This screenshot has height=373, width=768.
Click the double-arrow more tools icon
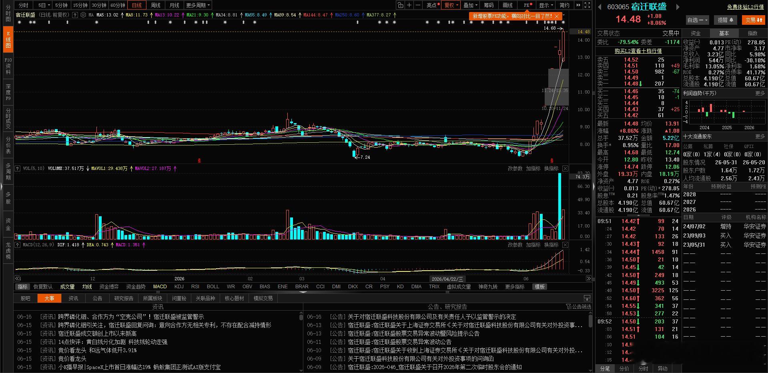[578, 5]
